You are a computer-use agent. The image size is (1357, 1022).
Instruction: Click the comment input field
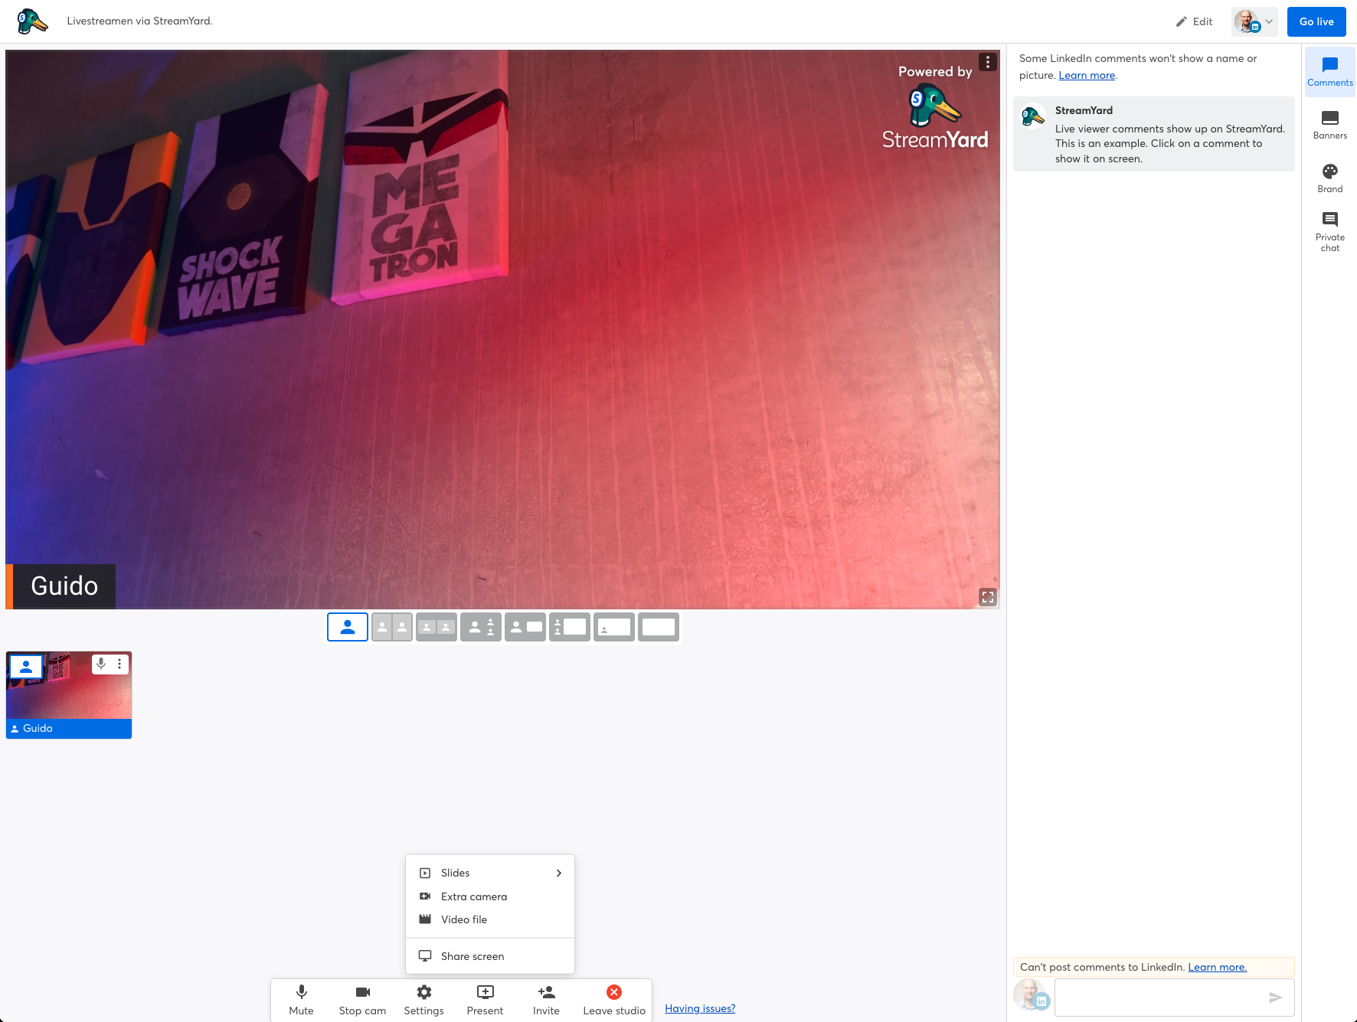(1164, 997)
